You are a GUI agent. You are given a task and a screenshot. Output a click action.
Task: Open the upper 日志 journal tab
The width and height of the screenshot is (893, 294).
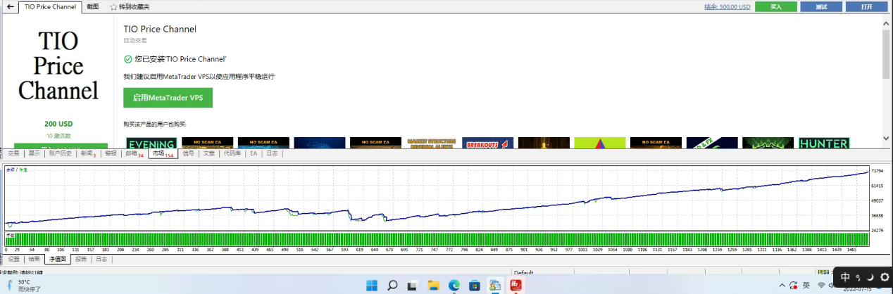[271, 153]
